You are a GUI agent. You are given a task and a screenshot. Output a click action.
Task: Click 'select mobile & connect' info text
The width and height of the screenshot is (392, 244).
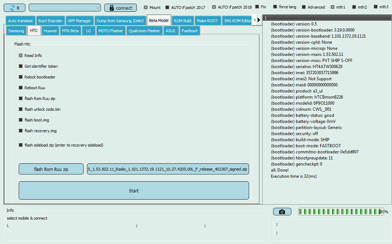tap(27, 218)
